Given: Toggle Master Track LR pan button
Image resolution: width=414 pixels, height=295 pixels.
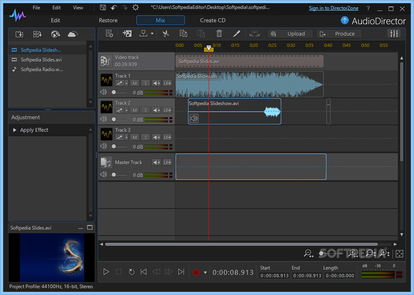Looking at the screenshot, I should (167, 162).
